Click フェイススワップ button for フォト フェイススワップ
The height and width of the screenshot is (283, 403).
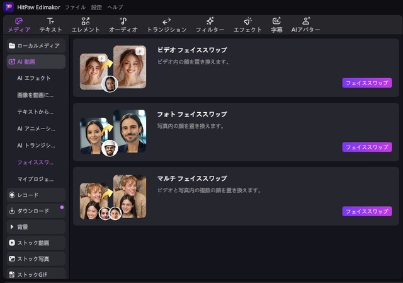pos(366,147)
